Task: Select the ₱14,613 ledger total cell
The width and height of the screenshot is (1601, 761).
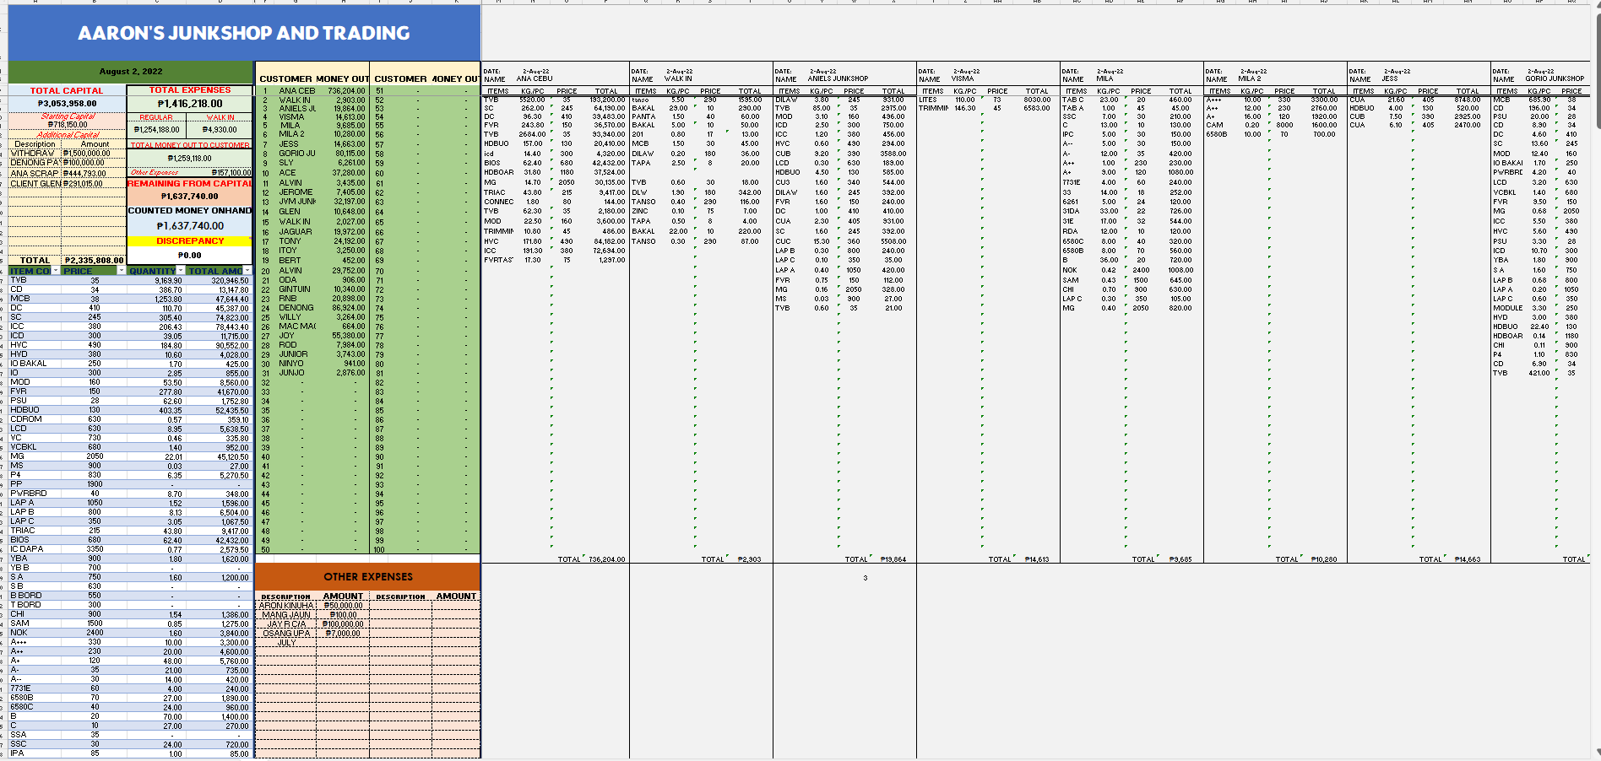Action: [1036, 559]
